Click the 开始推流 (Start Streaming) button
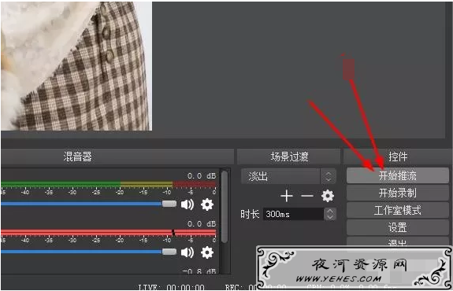 point(398,175)
